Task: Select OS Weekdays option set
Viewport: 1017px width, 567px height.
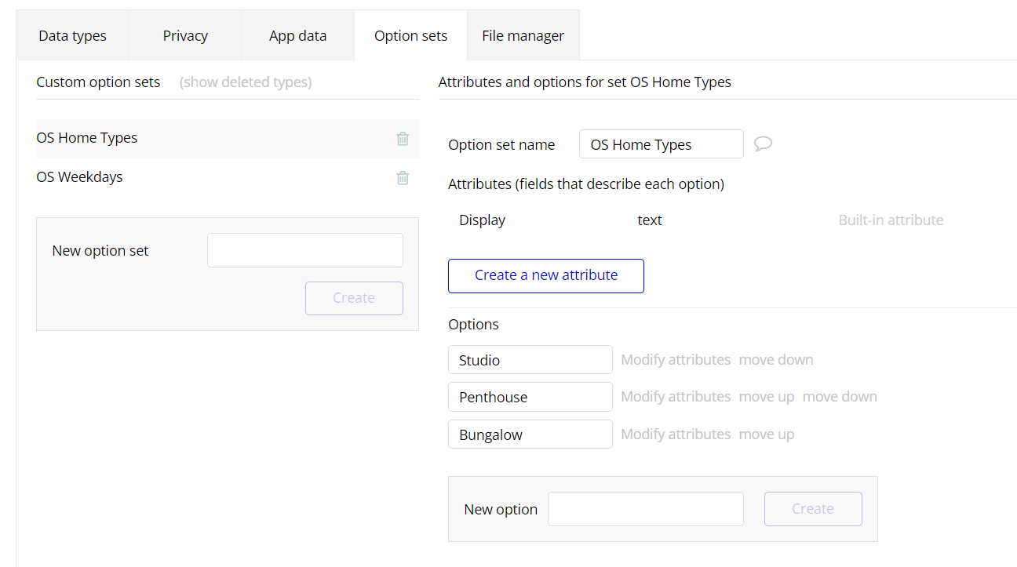Action: point(80,177)
